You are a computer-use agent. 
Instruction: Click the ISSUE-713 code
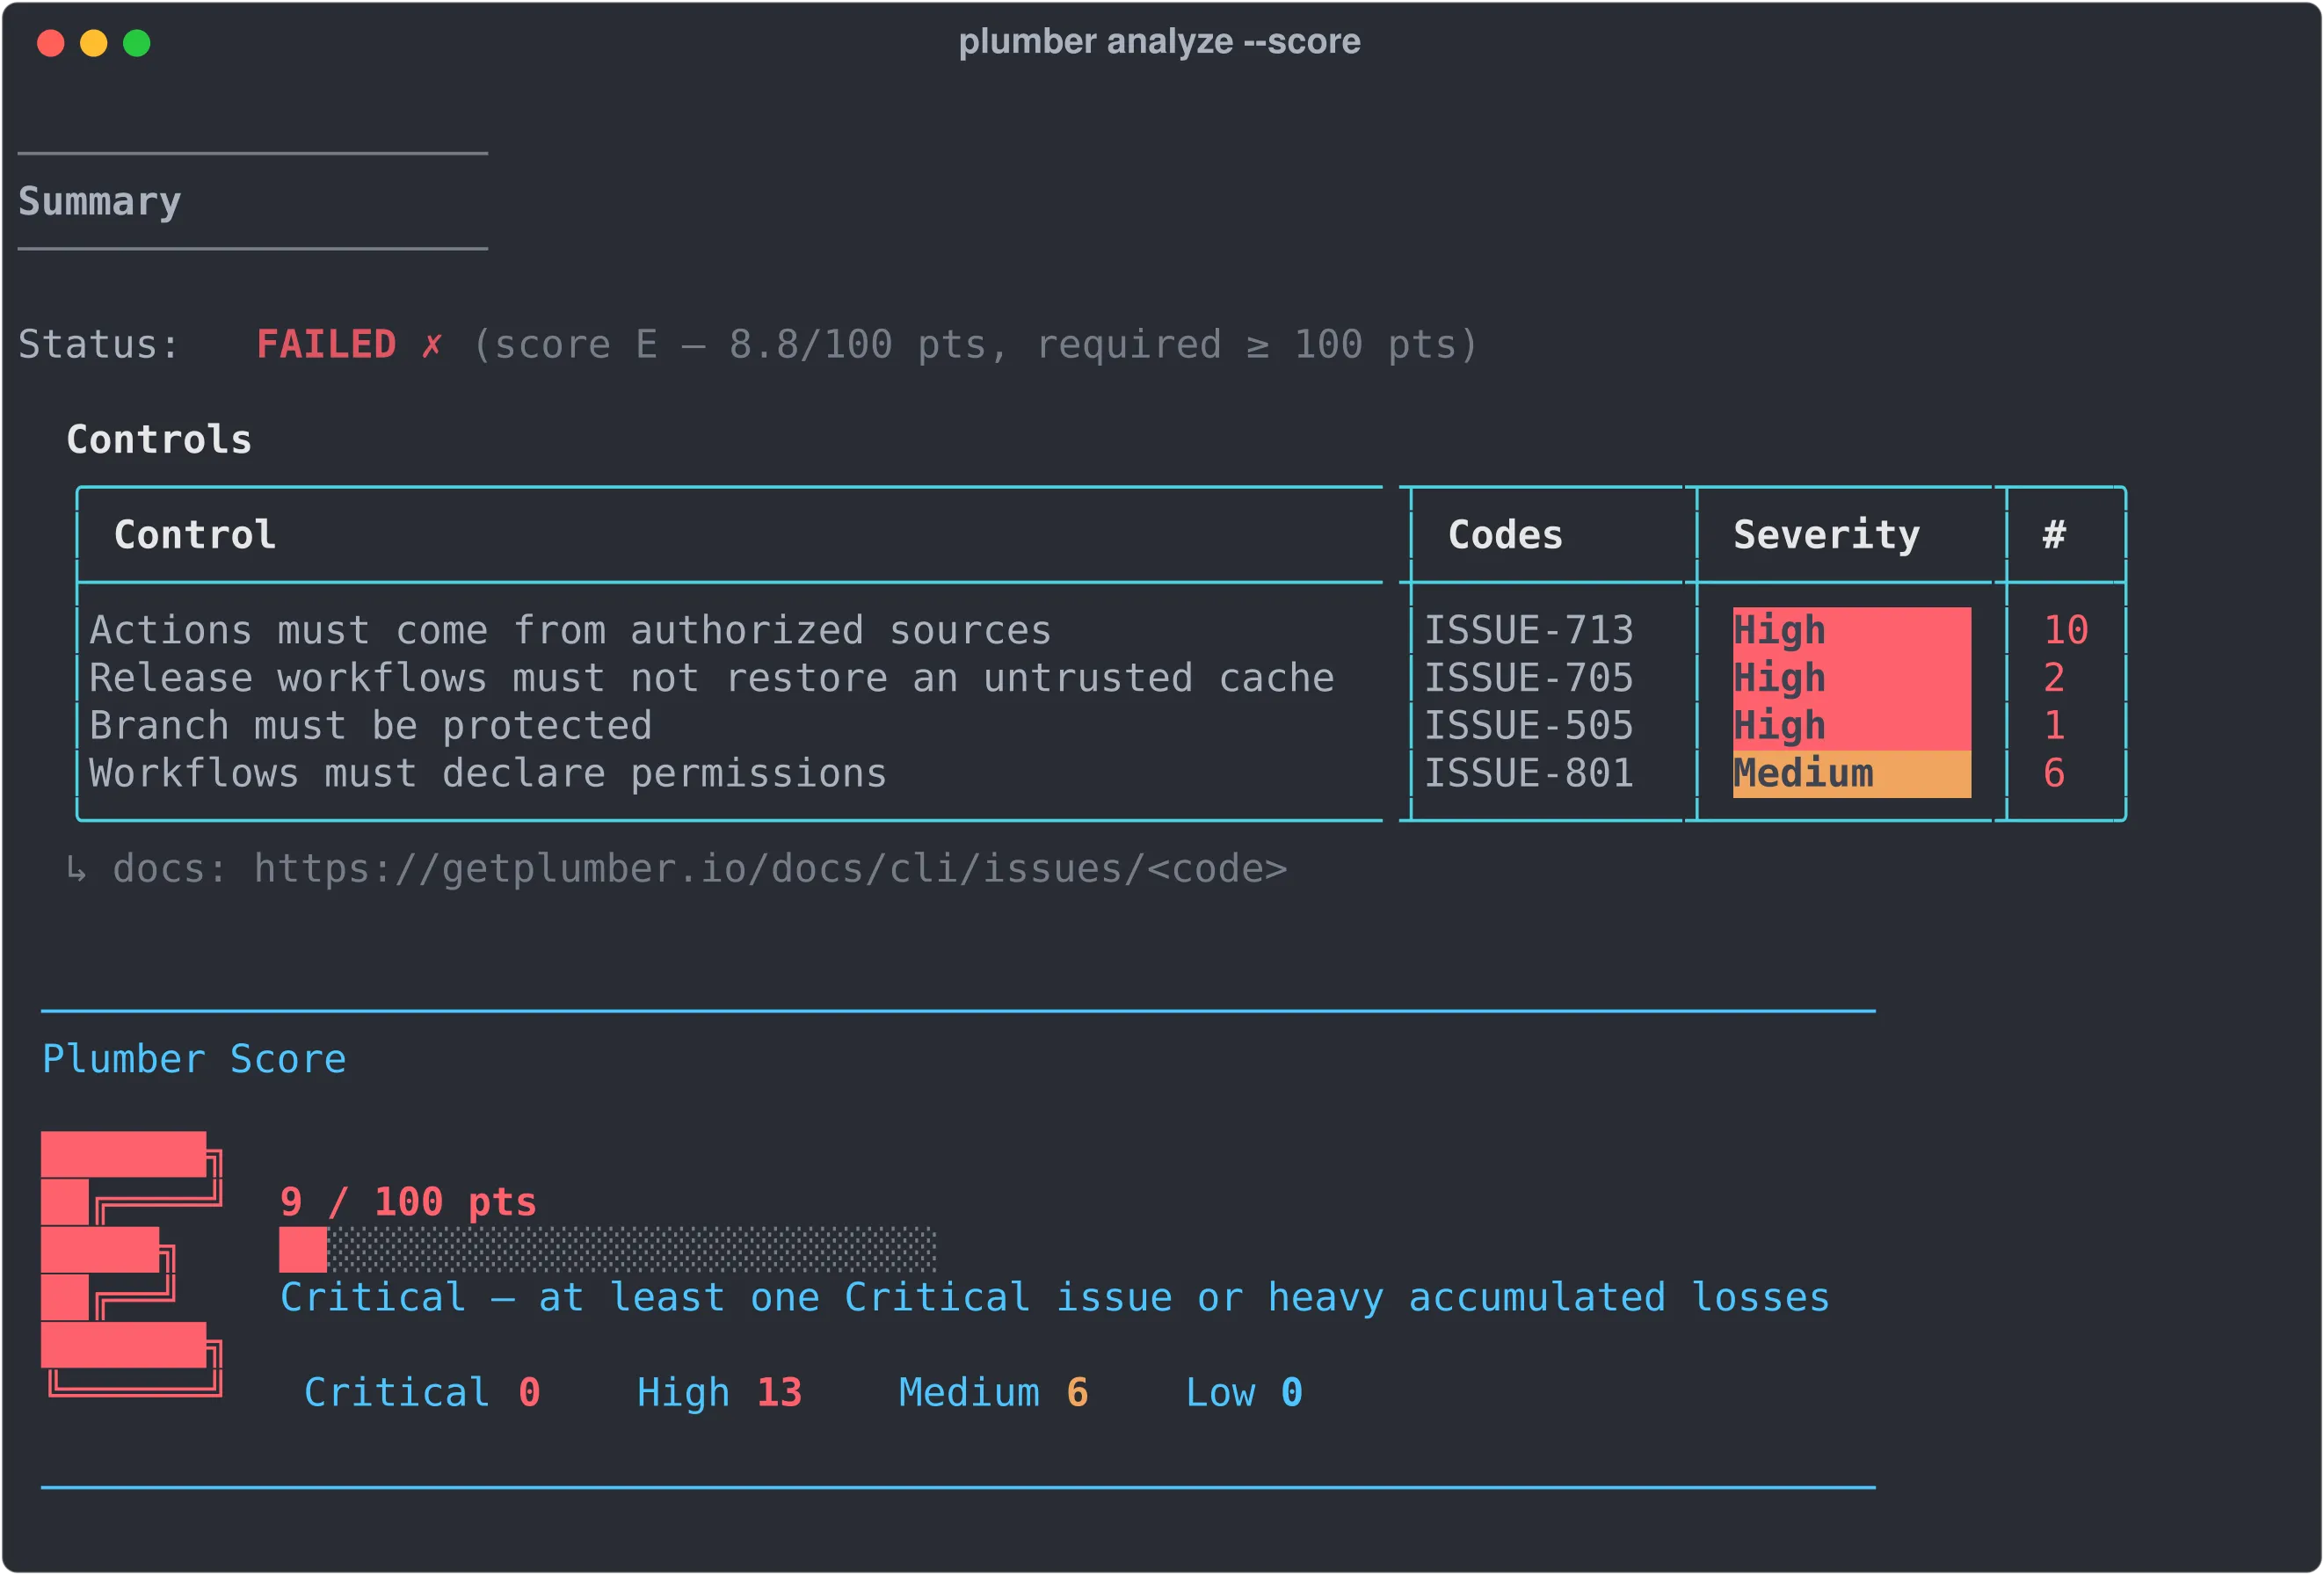pos(1528,631)
